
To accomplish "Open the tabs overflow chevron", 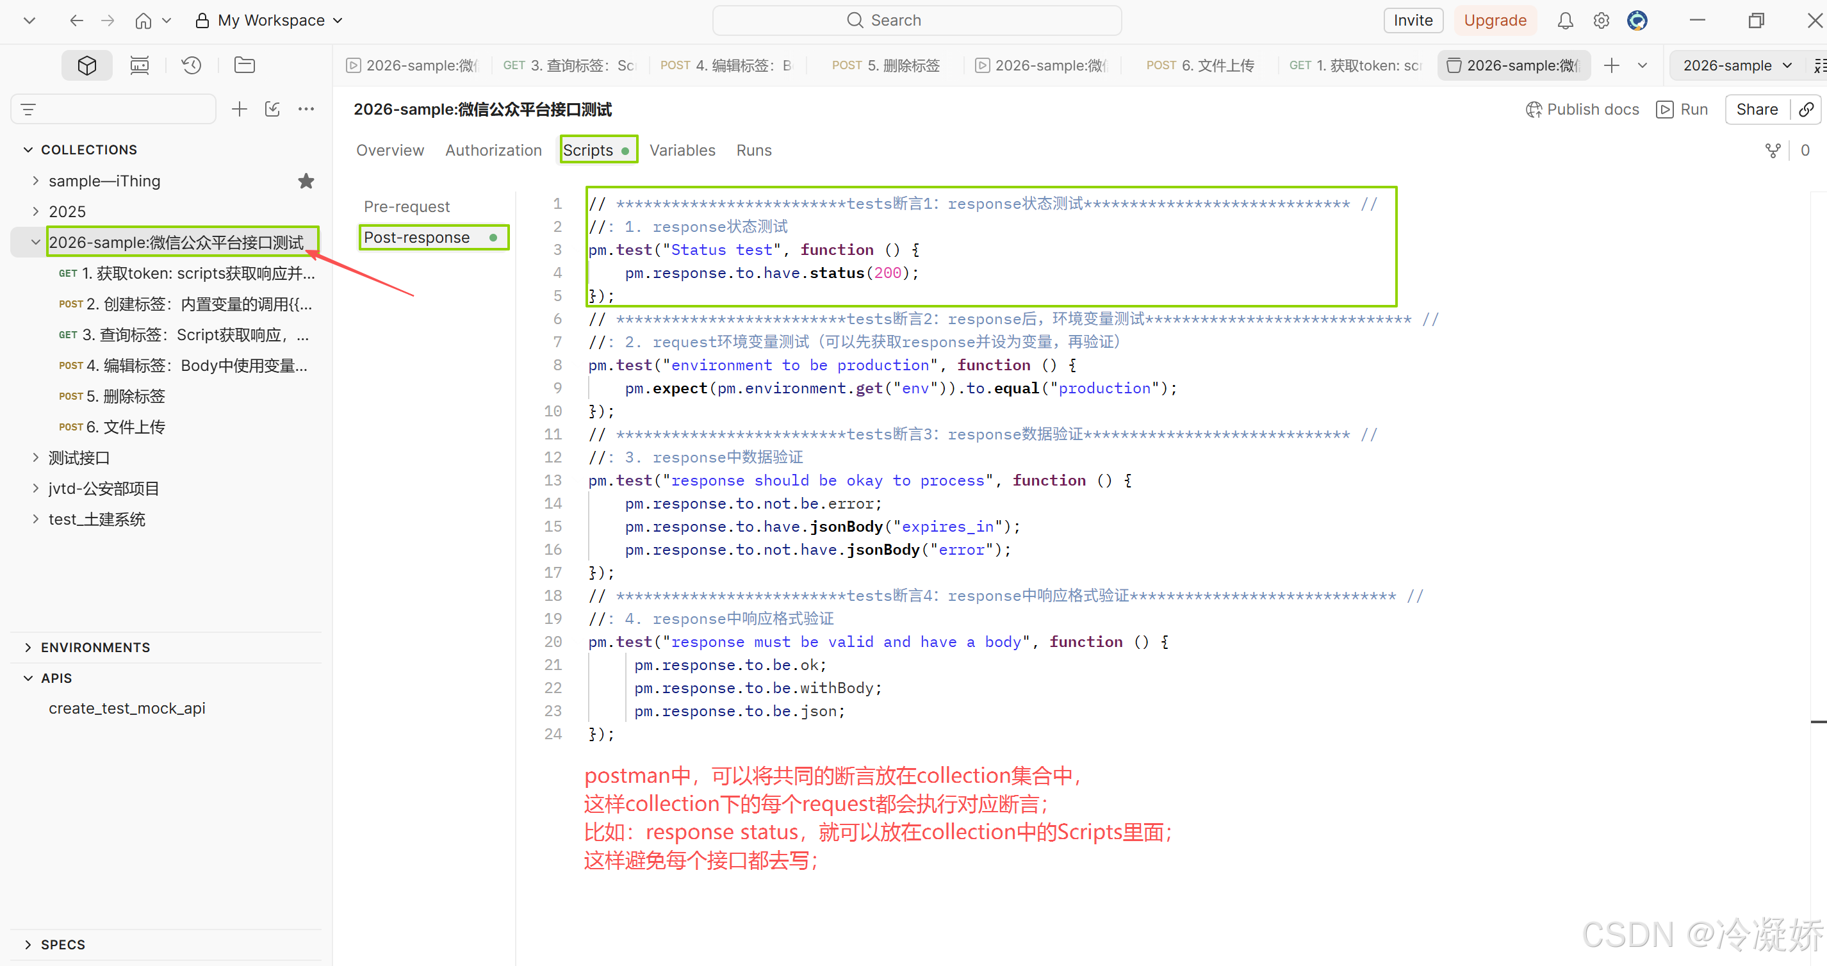I will [x=1643, y=65].
